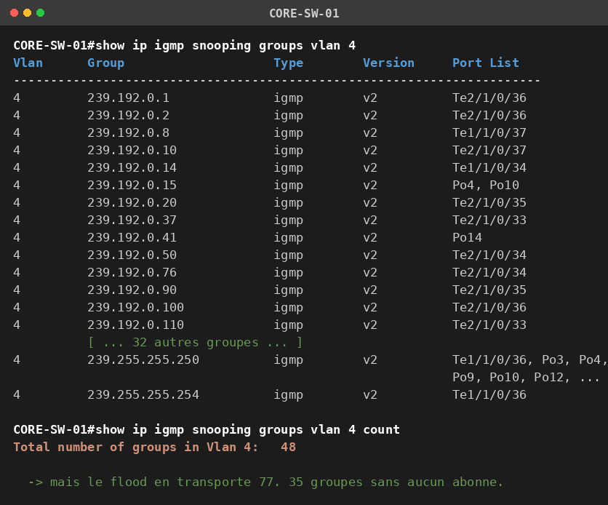
Task: Click port Te2/1/0/37 for group 239.192.0.10
Action: click(489, 150)
